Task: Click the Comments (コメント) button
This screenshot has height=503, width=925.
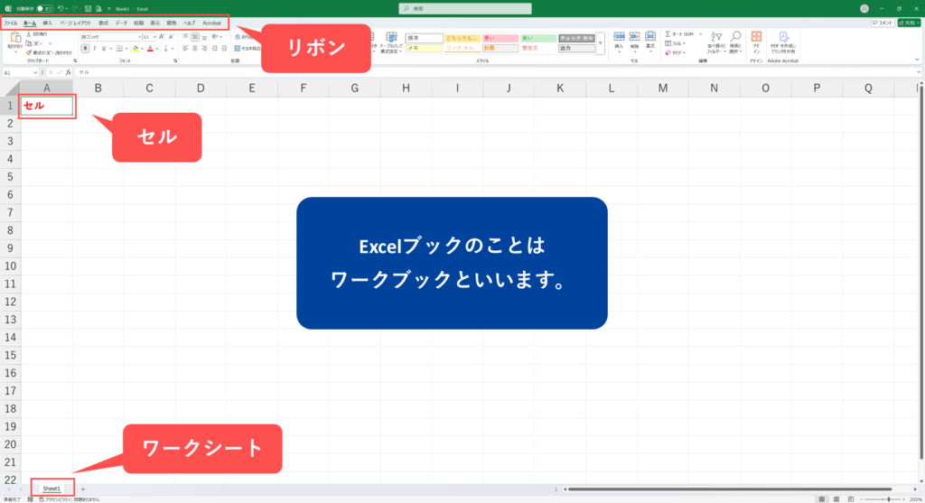Action: click(x=883, y=22)
